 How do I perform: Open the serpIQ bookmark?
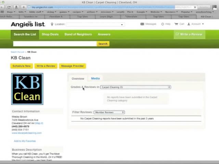(x=120, y=12)
